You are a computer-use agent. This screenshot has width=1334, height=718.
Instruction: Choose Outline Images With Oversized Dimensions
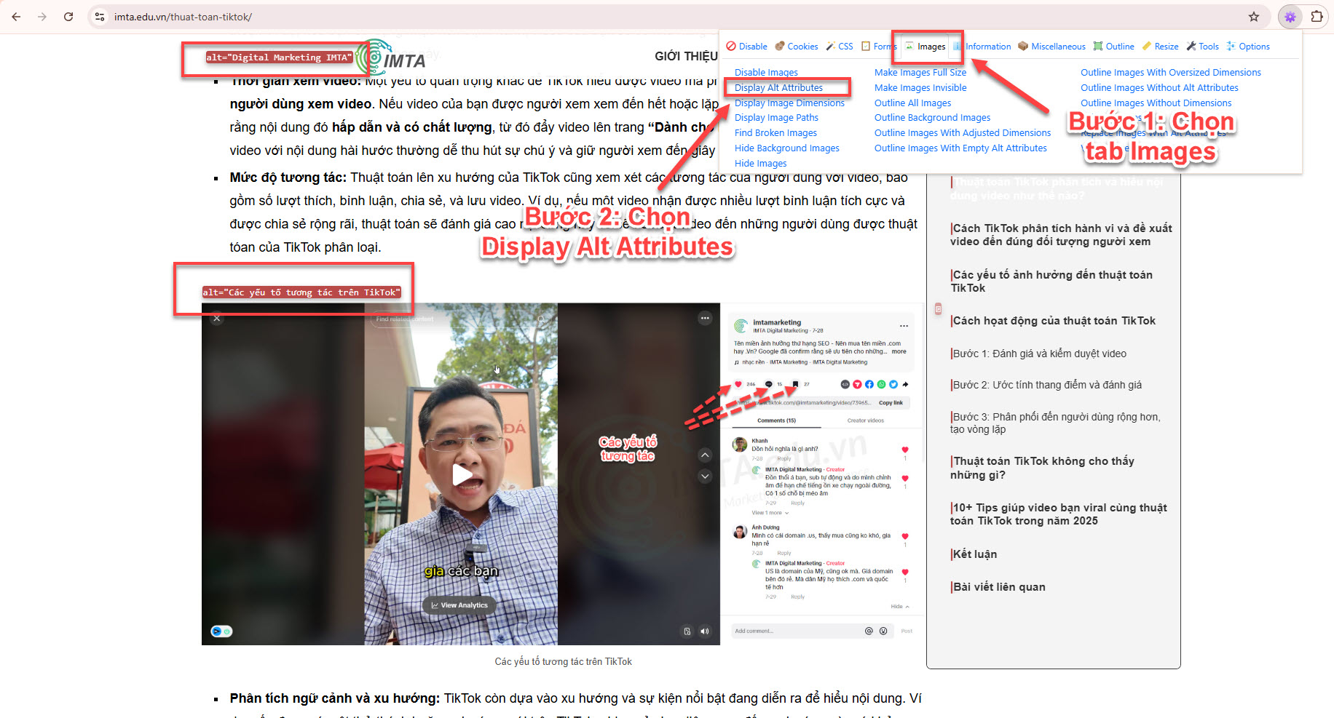tap(1171, 73)
